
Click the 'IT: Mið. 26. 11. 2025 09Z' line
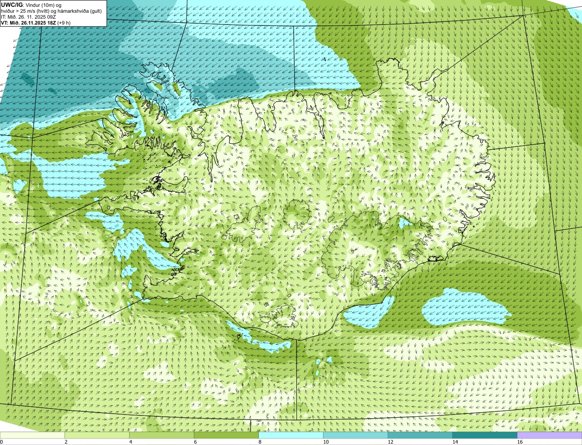coord(29,16)
